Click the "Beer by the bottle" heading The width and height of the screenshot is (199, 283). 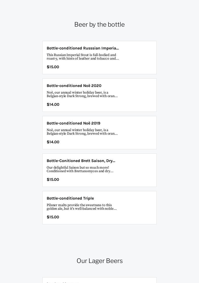click(x=99, y=25)
